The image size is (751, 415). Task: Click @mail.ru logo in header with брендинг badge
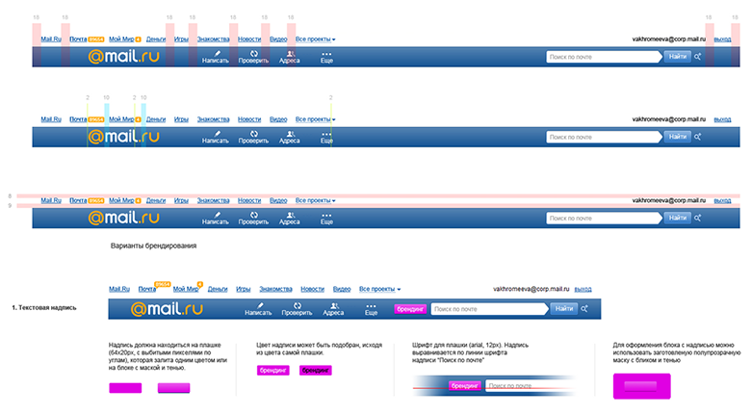[167, 309]
